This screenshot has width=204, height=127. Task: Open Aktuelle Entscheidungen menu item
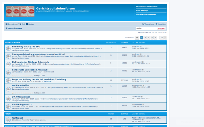point(146,15)
